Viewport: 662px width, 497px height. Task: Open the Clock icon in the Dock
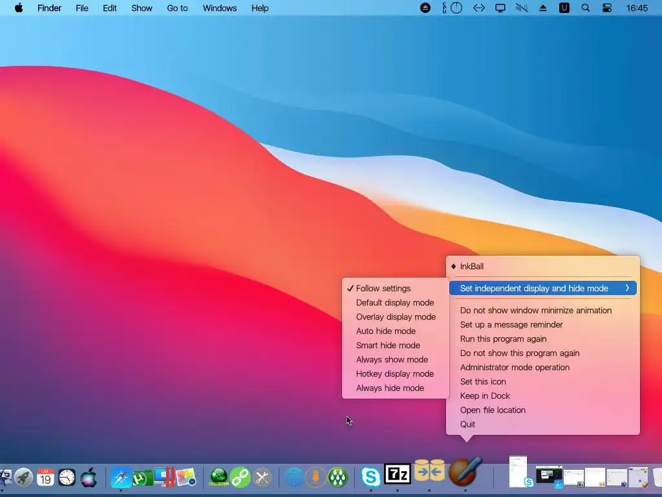point(67,478)
